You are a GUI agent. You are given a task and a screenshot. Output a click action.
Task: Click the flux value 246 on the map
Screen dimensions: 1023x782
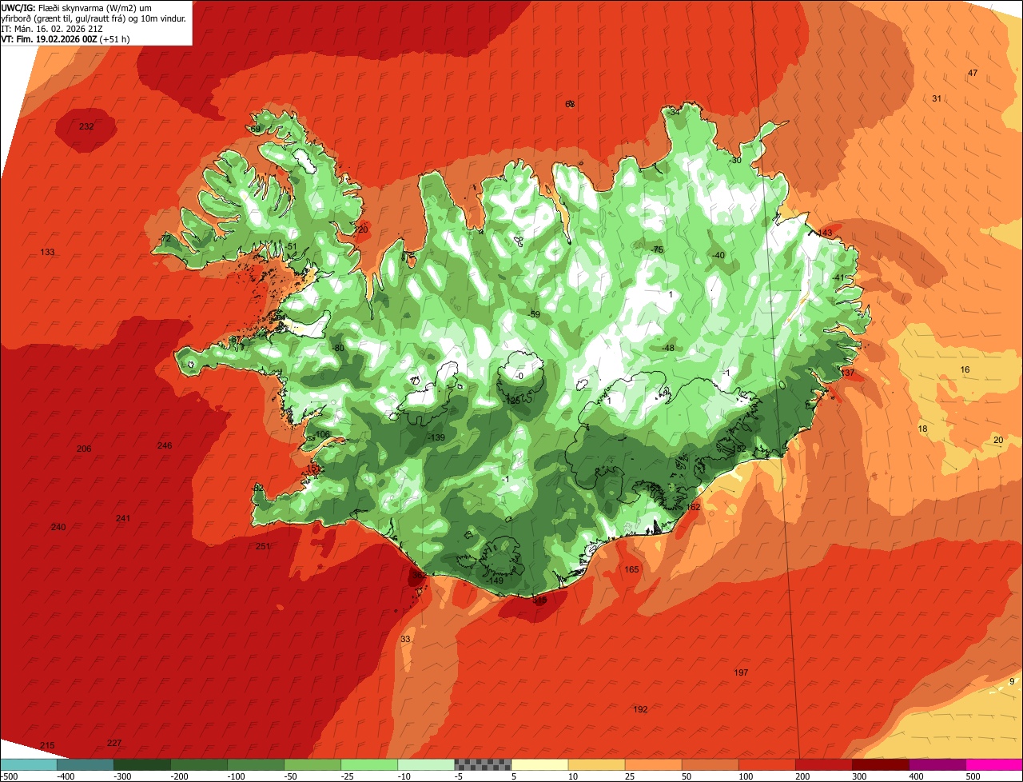coord(165,446)
